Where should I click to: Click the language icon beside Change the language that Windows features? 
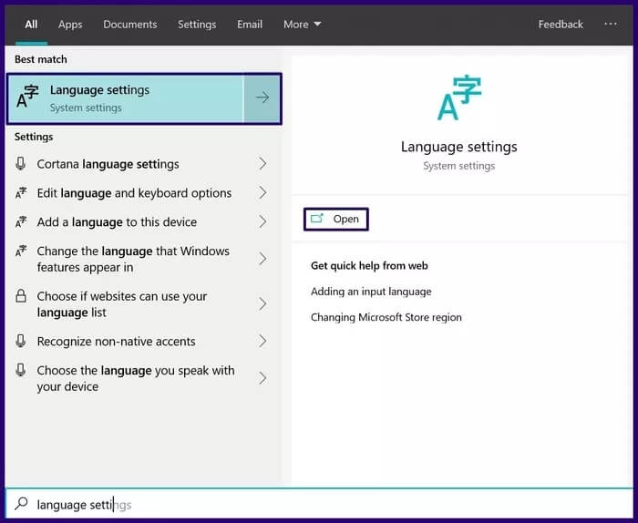[21, 251]
